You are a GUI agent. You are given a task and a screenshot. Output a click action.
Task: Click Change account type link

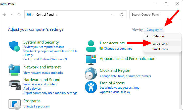click(118, 49)
